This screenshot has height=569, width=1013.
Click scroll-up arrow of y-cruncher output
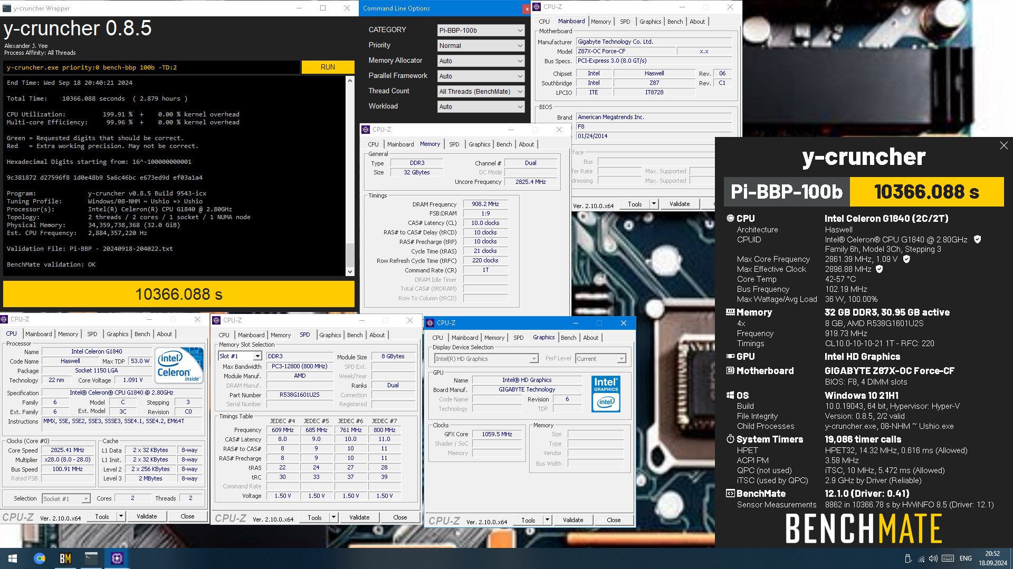(350, 81)
